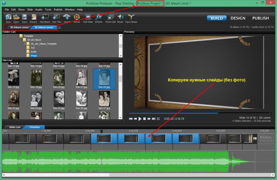Click the preview seek bar handle
Viewport: 277px width, 180px height.
[x=219, y=113]
